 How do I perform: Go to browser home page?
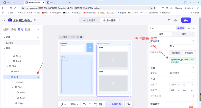[15, 8]
